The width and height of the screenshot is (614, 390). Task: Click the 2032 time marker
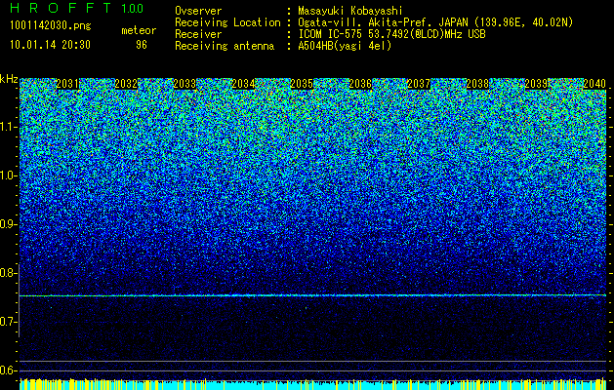[x=126, y=84]
